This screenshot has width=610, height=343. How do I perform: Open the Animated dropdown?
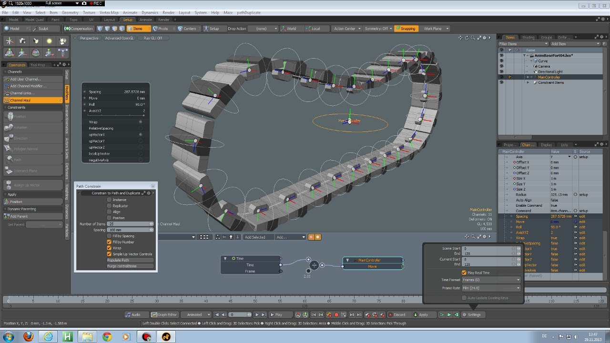pyautogui.click(x=196, y=315)
